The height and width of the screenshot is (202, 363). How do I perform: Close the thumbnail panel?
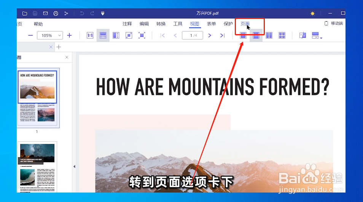click(x=67, y=57)
